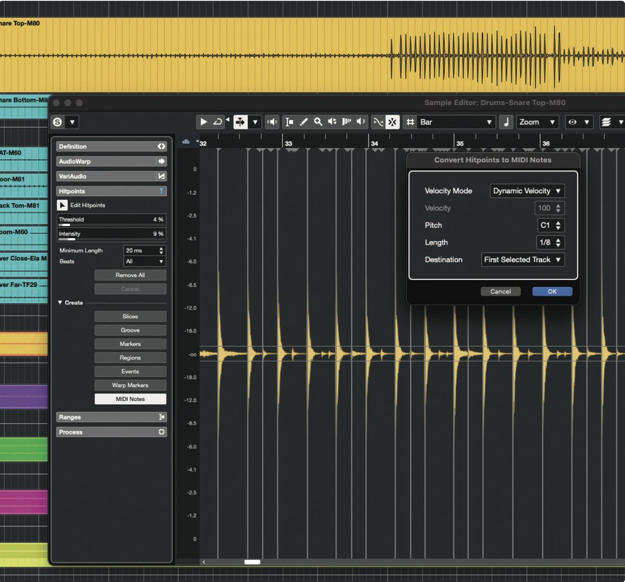Screen dimensions: 625x582
Task: Open the Velocity Mode dropdown
Action: (527, 191)
